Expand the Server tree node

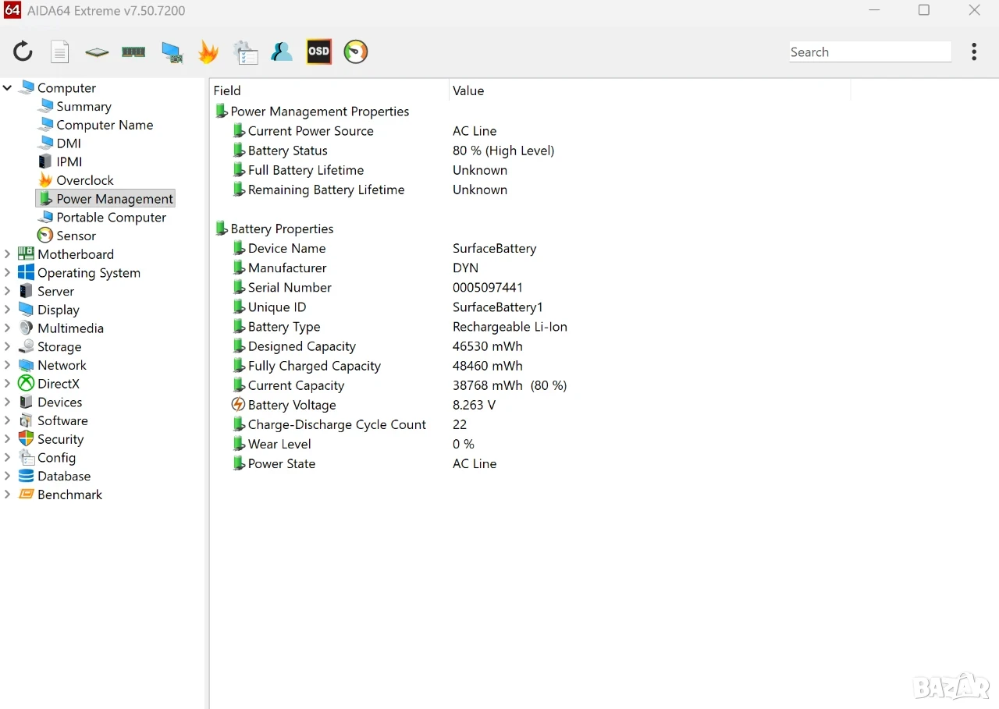[8, 291]
